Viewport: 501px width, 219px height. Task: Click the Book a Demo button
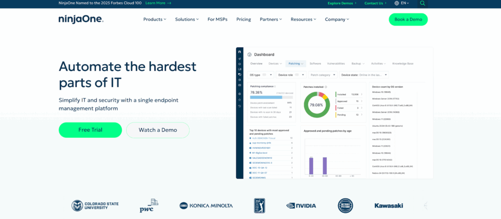coord(408,20)
